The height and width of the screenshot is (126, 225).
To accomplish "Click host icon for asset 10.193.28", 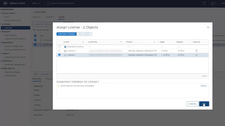I will 41,41.
